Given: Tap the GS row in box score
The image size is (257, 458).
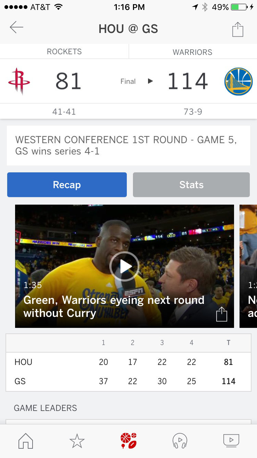Looking at the screenshot, I should (128, 381).
